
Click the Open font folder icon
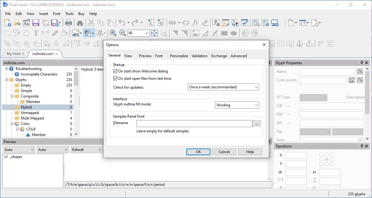tap(17, 23)
